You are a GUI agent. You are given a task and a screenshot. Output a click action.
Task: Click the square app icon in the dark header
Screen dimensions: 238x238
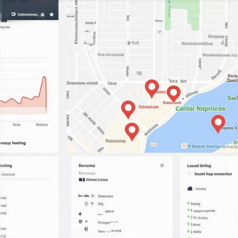coord(13,14)
